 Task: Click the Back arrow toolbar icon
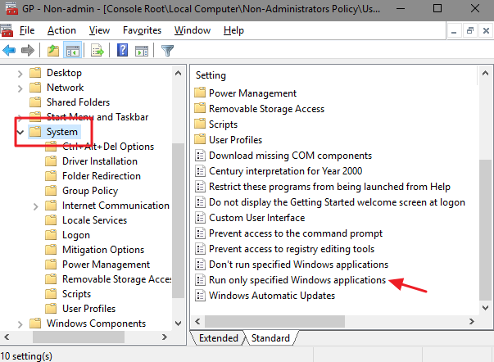(x=9, y=51)
